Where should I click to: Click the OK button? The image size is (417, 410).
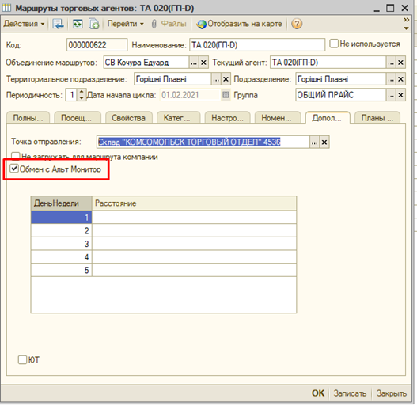318,393
